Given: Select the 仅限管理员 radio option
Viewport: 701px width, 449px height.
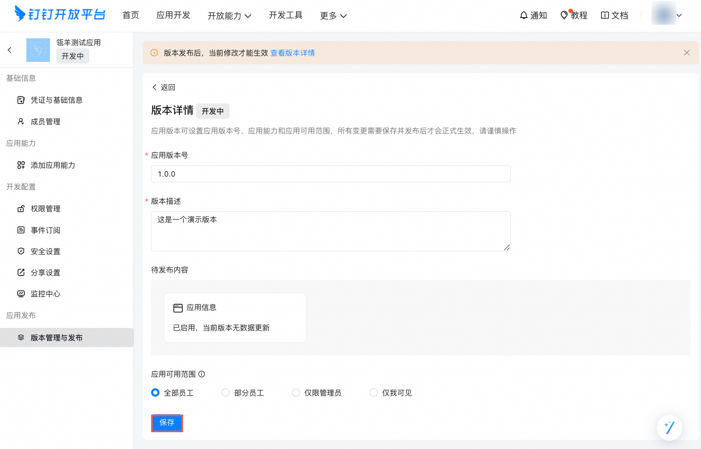Looking at the screenshot, I should (296, 393).
